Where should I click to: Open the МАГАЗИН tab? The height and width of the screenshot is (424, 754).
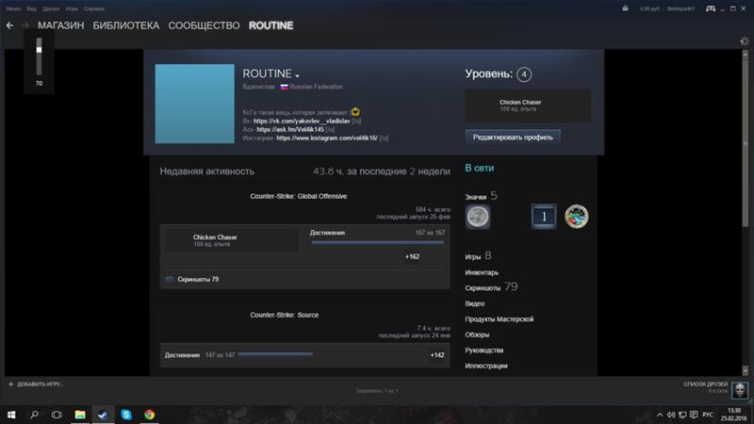pyautogui.click(x=60, y=25)
